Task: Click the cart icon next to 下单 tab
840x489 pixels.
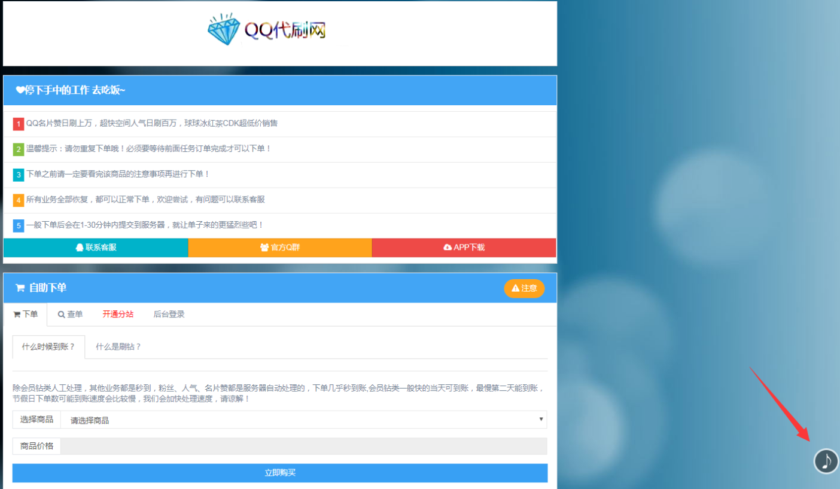Action: click(18, 314)
